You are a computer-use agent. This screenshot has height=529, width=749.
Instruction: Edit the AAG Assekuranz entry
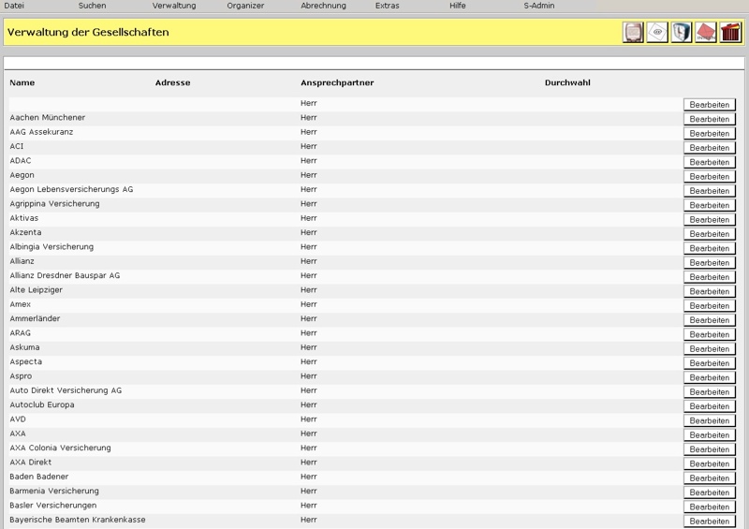[710, 133]
